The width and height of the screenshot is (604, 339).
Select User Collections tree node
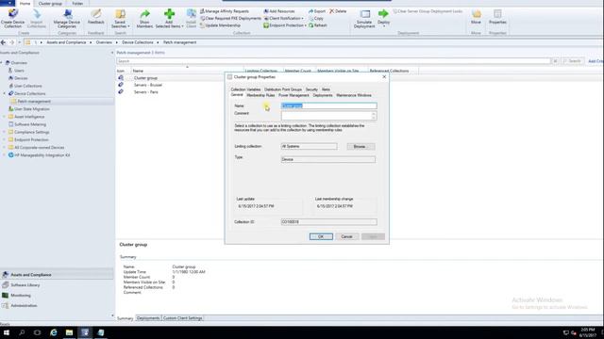click(x=27, y=86)
